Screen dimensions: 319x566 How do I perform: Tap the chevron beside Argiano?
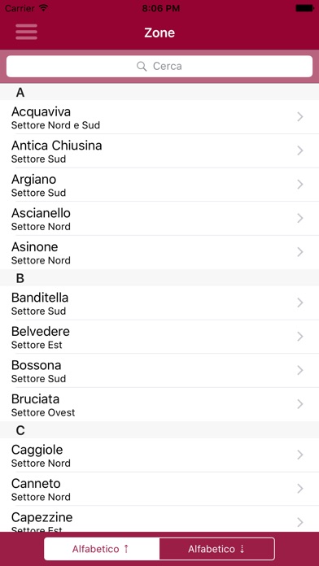point(299,185)
